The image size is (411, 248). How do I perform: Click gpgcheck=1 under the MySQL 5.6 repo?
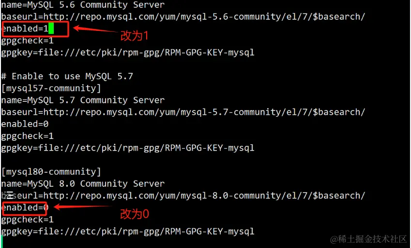[28, 41]
